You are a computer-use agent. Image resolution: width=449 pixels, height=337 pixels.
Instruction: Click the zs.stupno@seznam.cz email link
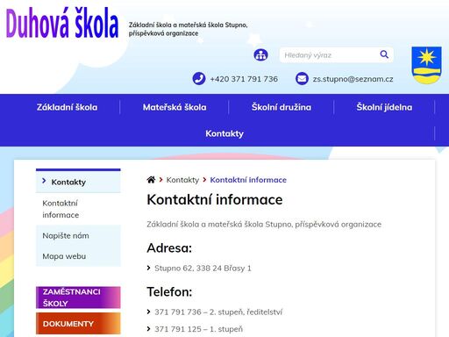(353, 79)
